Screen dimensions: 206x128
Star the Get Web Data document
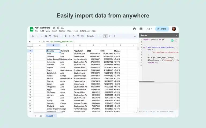point(54,28)
